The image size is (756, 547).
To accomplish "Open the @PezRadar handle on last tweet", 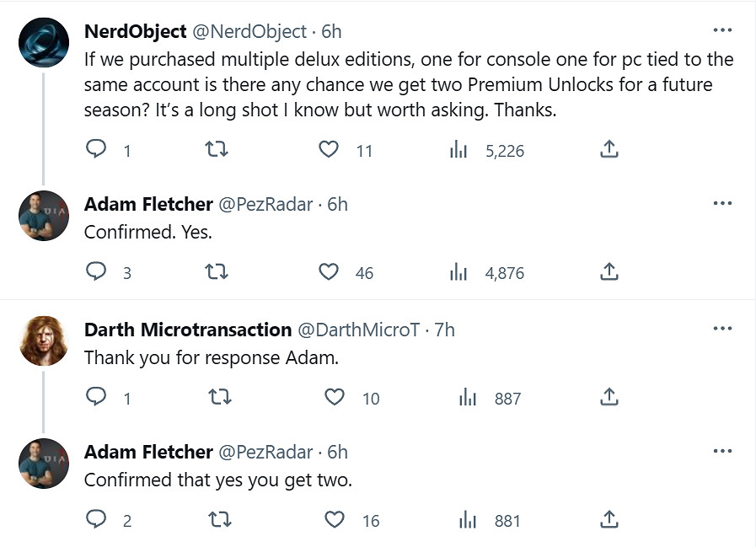I will coord(265,452).
